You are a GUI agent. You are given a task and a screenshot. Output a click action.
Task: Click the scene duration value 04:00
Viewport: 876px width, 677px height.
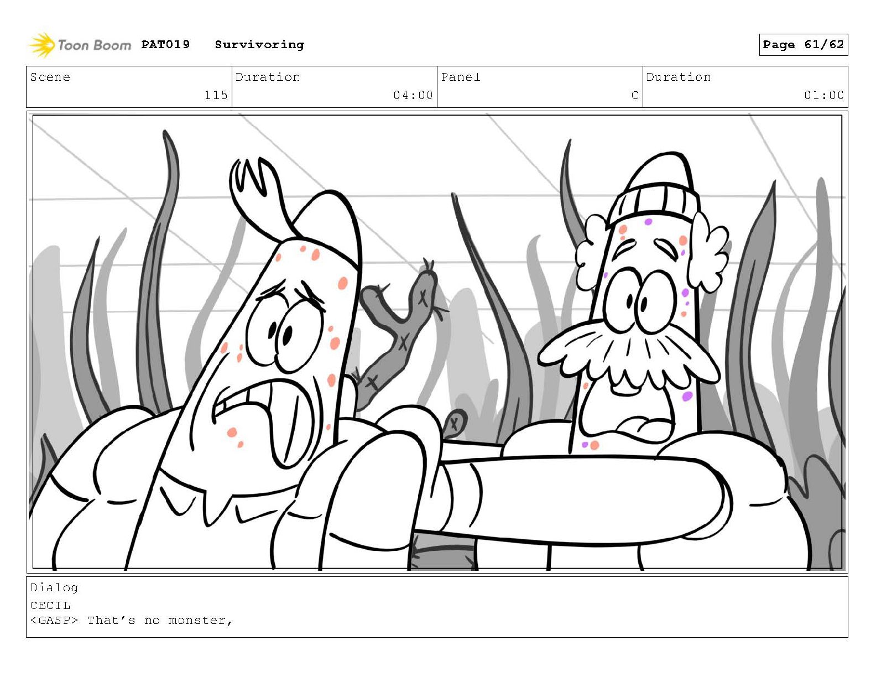(x=413, y=95)
